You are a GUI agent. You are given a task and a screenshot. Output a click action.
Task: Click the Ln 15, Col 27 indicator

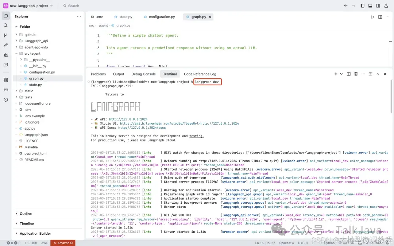(x=265, y=243)
